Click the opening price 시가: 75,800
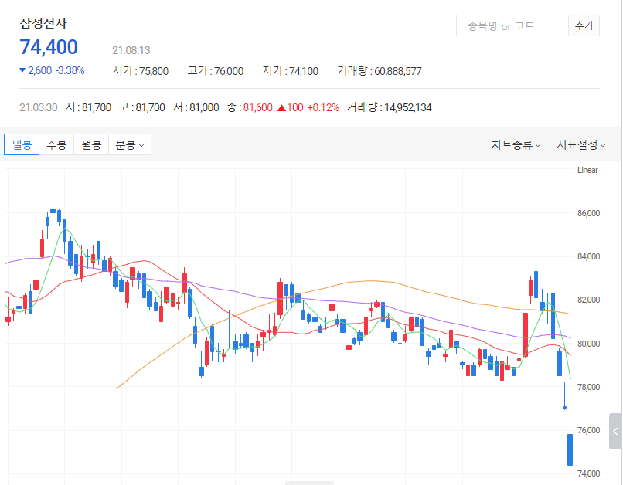This screenshot has width=623, height=485. tap(141, 71)
